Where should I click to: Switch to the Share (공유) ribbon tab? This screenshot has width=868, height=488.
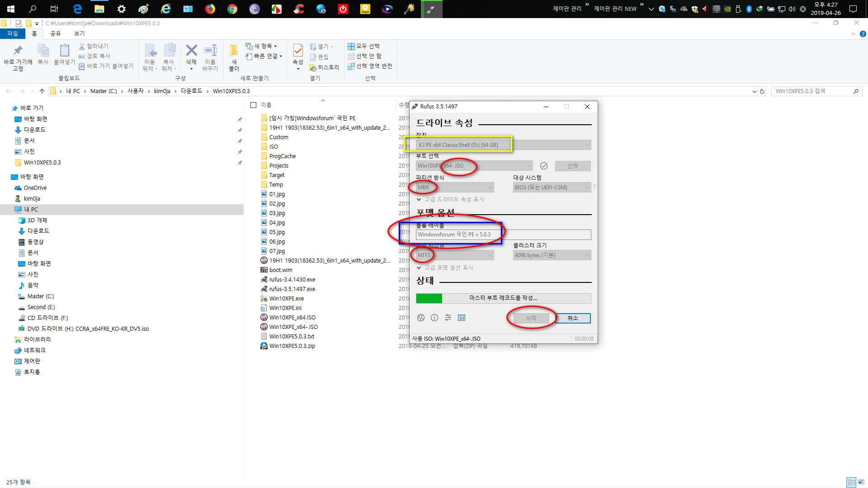point(56,33)
